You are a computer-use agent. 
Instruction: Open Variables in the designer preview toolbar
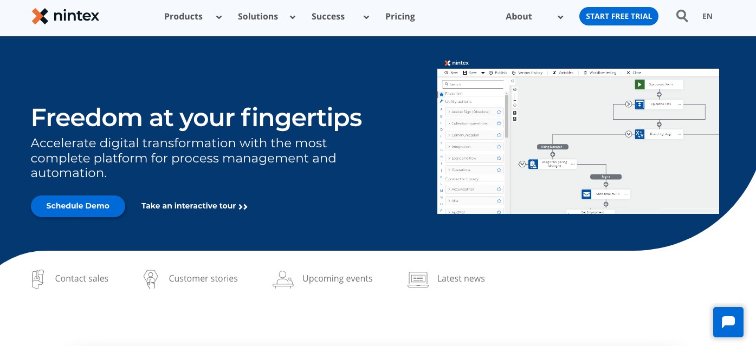563,73
